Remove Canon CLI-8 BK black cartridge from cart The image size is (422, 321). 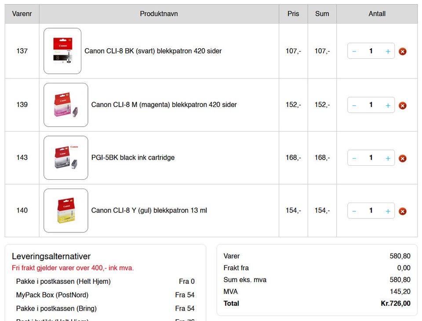coord(402,51)
